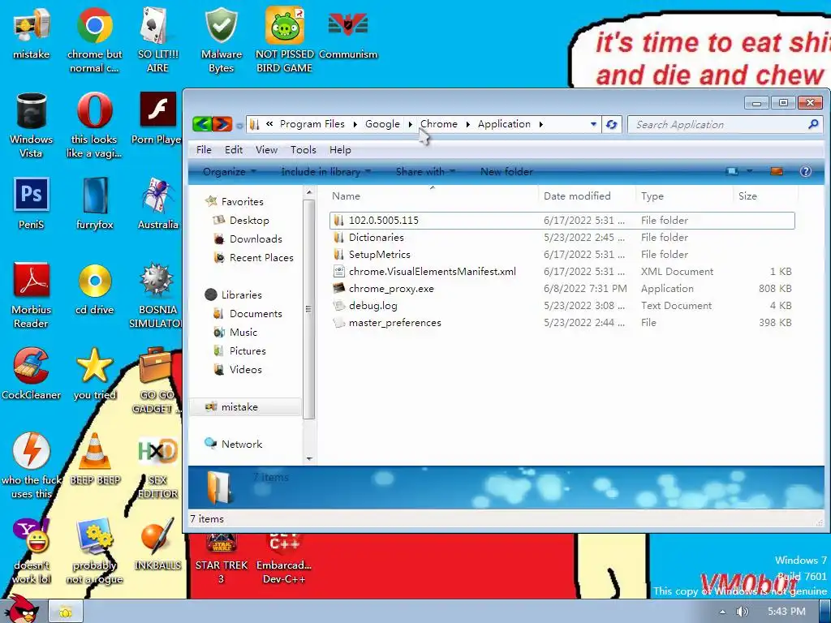Select Recent Places in navigation pane
This screenshot has height=623, width=831.
pos(261,257)
